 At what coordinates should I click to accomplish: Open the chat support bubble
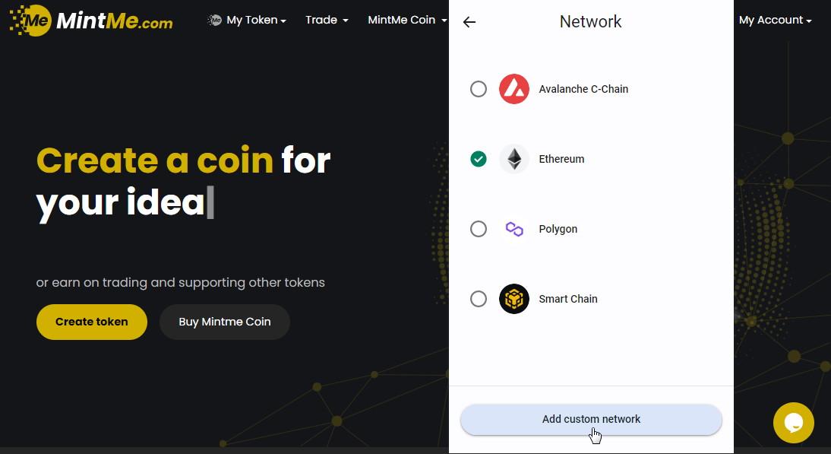pyautogui.click(x=793, y=422)
